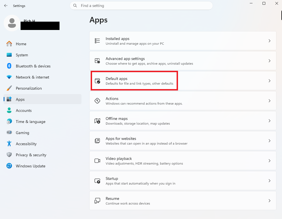The width and height of the screenshot is (282, 219).
Task: Click the Apps for websites icon
Action: 97,141
